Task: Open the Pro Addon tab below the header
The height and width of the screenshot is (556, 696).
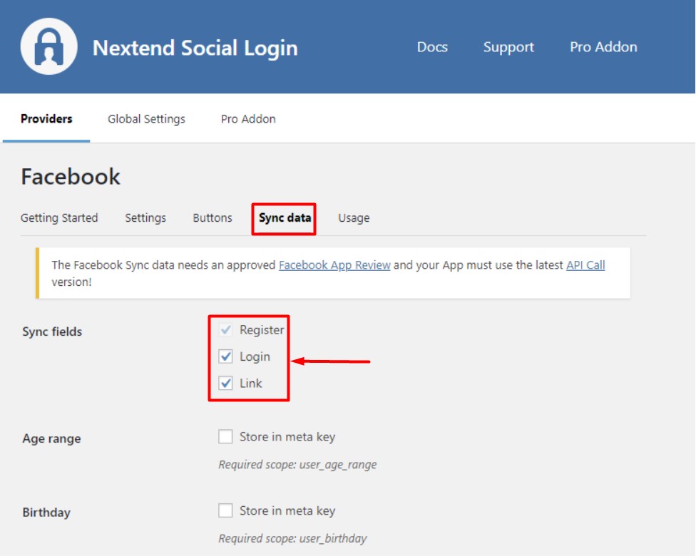Action: point(248,119)
